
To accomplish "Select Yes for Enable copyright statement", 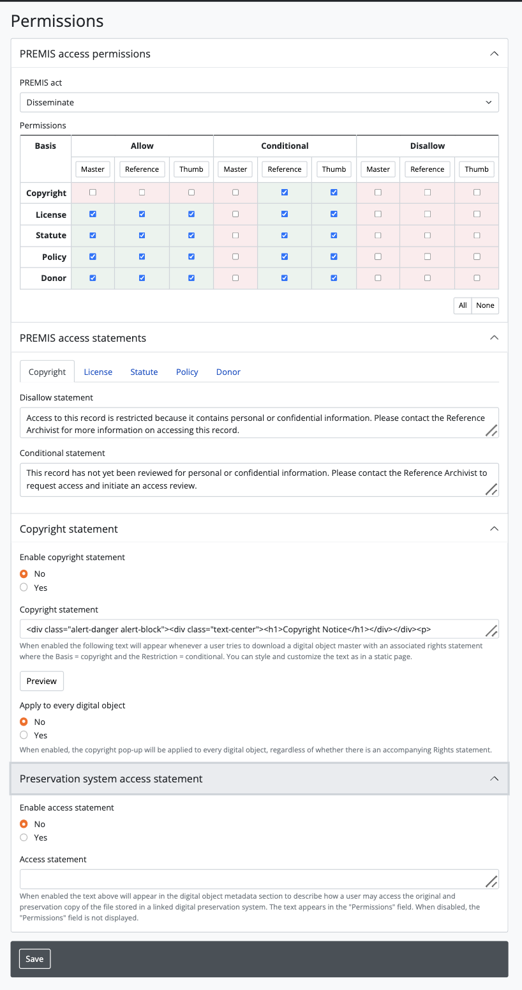I will click(24, 588).
